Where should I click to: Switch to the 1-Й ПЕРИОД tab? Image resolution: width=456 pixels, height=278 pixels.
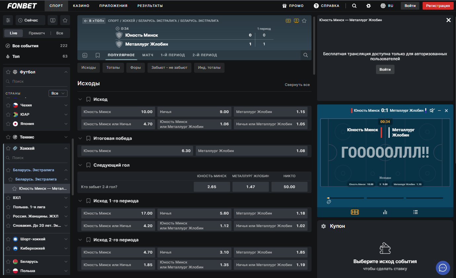(173, 55)
